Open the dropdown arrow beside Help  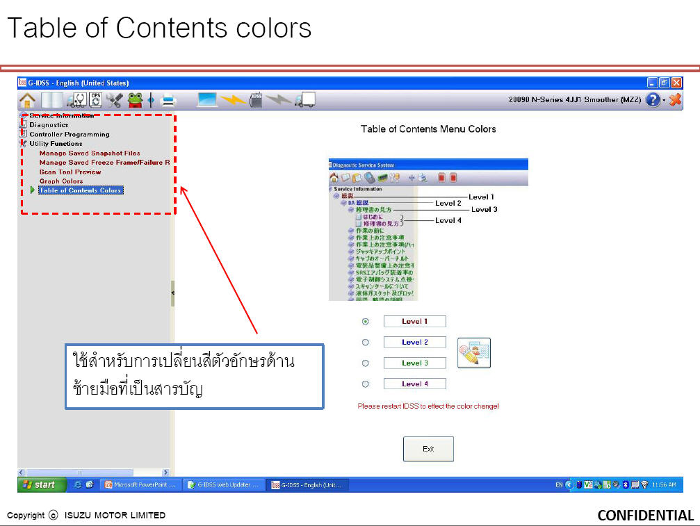point(664,100)
